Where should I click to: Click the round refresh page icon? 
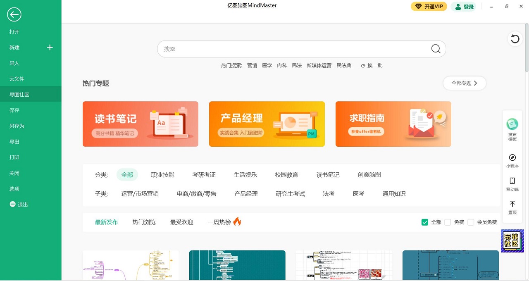515,39
